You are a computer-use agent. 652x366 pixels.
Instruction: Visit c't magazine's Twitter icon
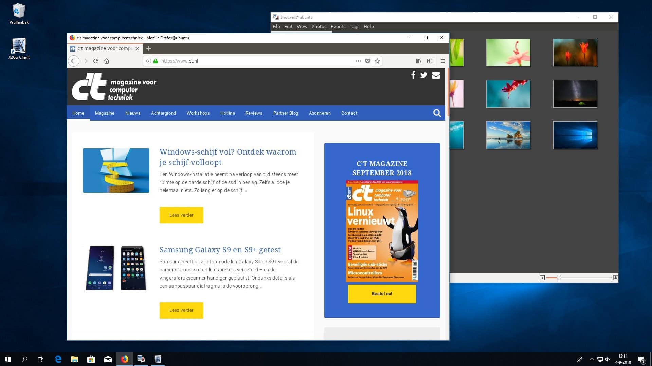point(423,75)
